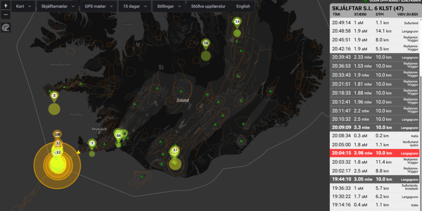This screenshot has height=211, width=422.
Task: Click the magnitude 3.98 earthquake pin
Action: tap(57, 134)
